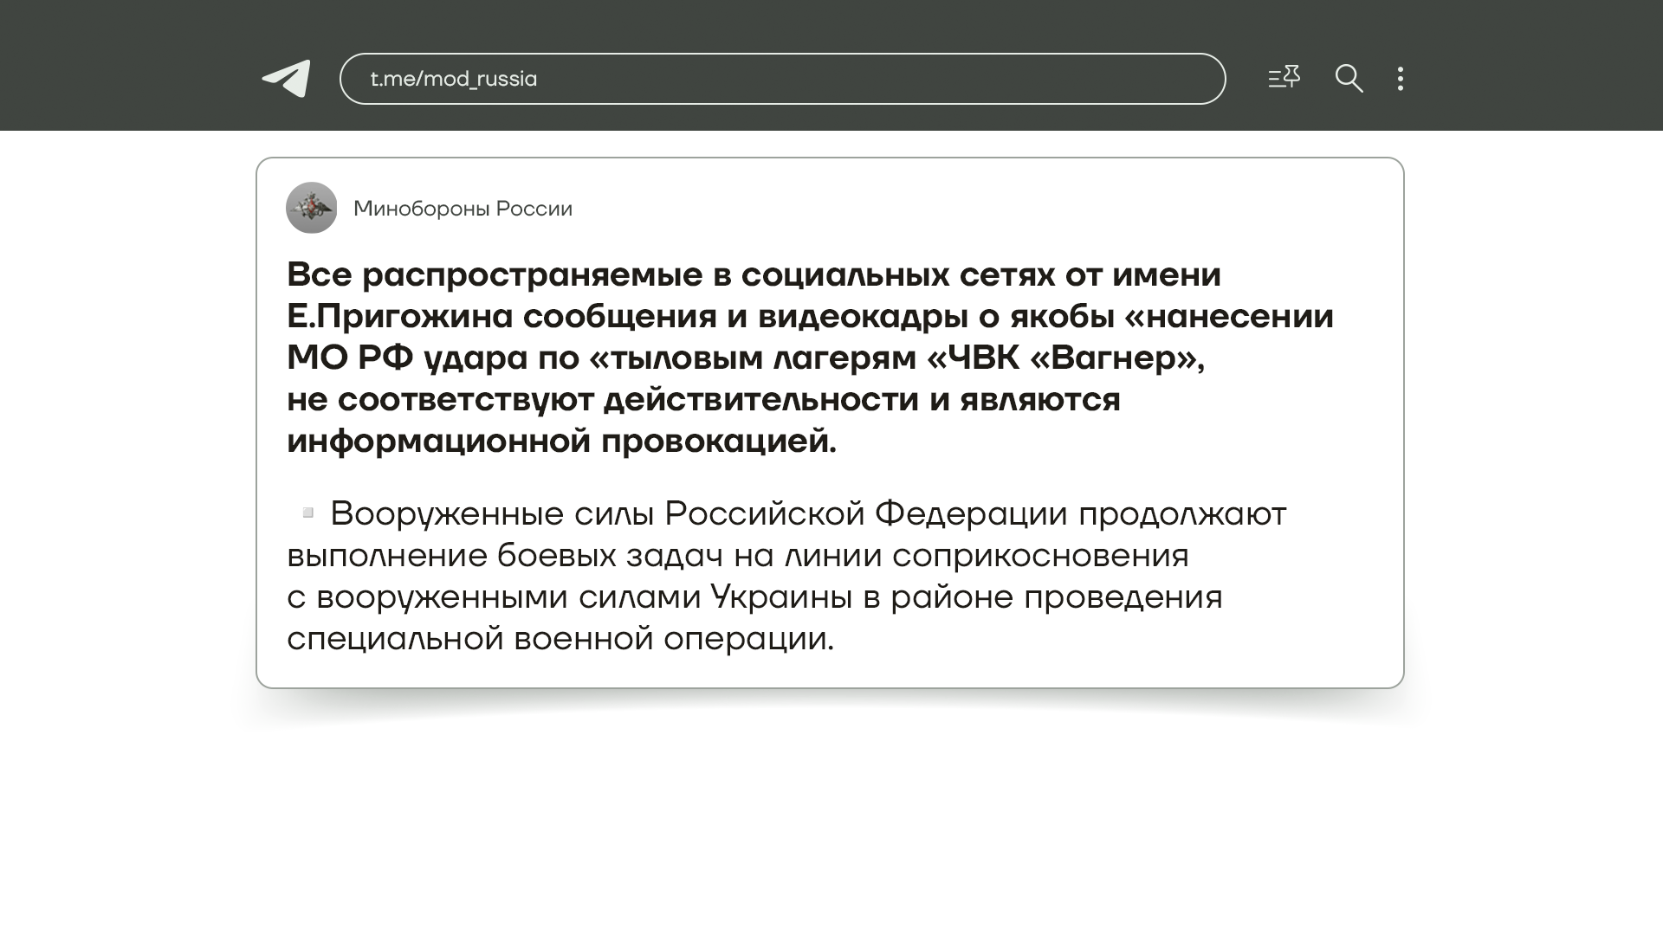Click the search magnifier icon
Viewport: 1663px width, 935px height.
coord(1349,79)
